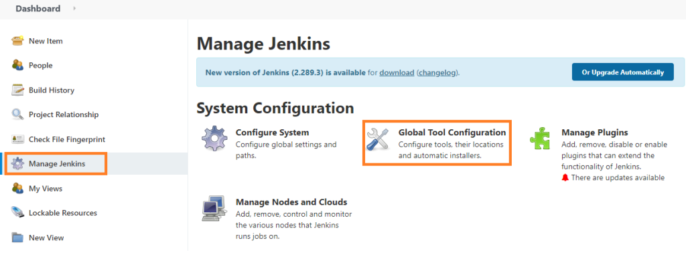The image size is (686, 257).
Task: Click the Check File Fingerprint icon
Action: (17, 139)
